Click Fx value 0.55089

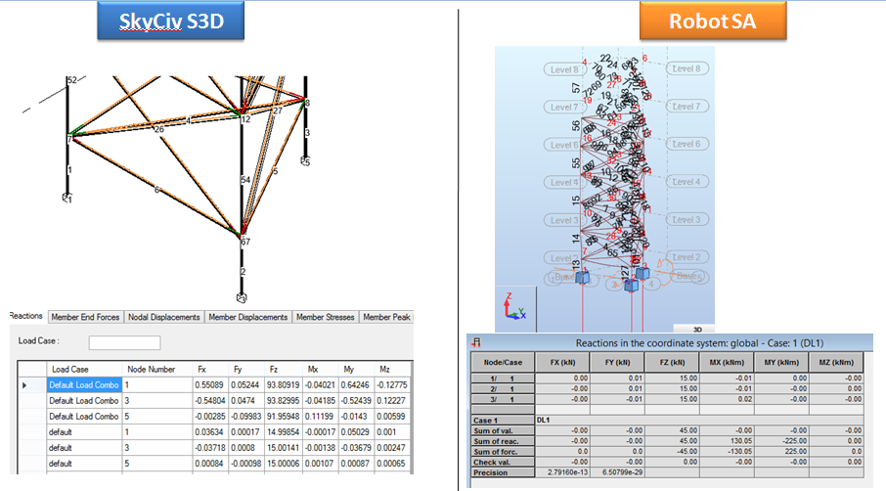point(209,385)
